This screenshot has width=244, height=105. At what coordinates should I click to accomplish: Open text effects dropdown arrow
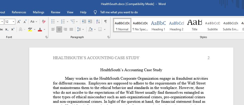(x=25, y=29)
